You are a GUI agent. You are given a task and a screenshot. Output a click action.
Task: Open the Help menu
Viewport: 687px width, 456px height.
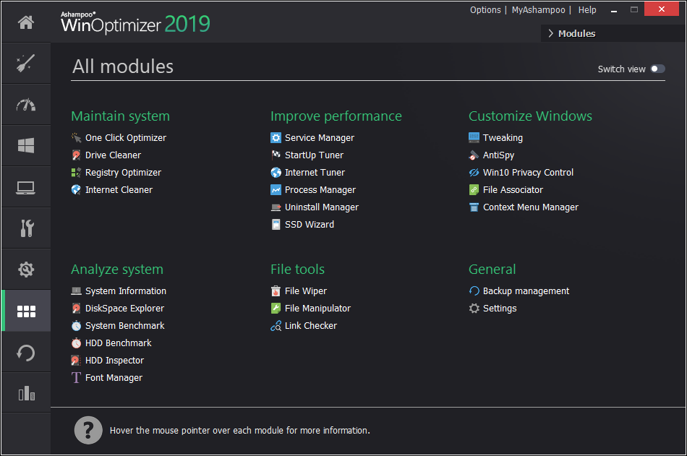click(x=587, y=9)
